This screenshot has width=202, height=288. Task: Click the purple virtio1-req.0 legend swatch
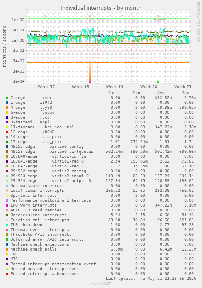click(7, 161)
